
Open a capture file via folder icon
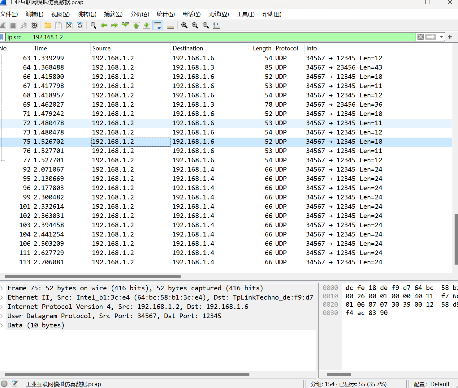(x=48, y=25)
